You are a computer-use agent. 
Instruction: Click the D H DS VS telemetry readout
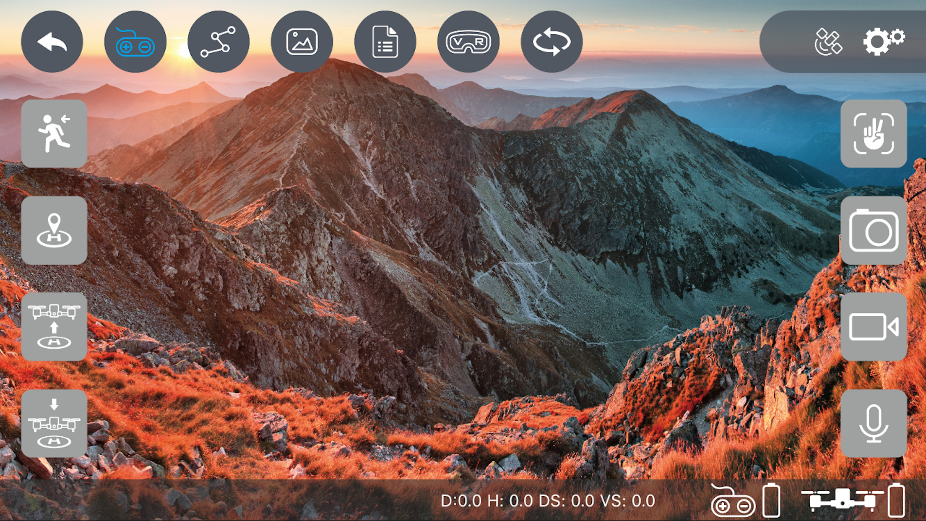click(x=548, y=501)
